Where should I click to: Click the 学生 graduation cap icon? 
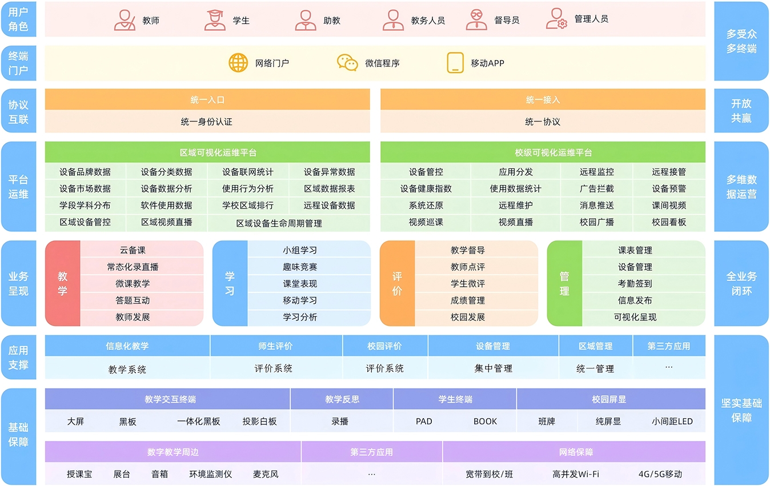click(x=215, y=20)
